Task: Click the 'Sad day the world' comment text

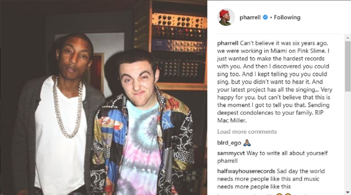Action: click(x=301, y=171)
